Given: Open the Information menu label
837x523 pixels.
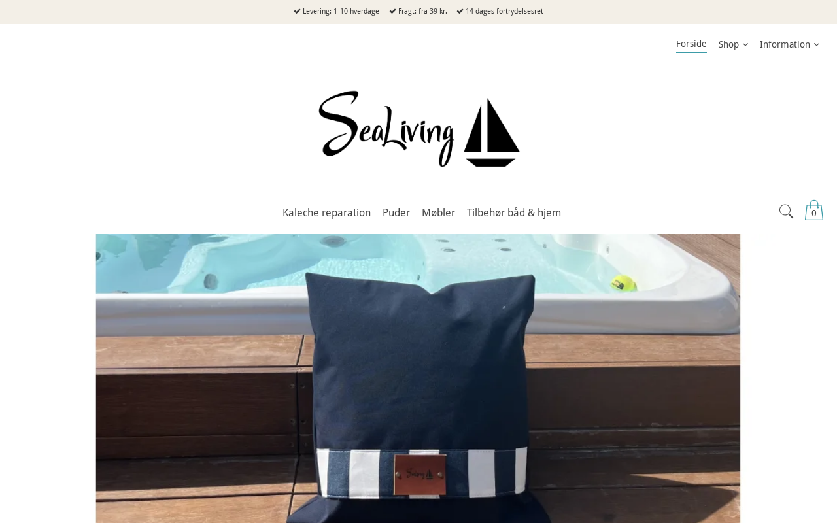Looking at the screenshot, I should pos(785,44).
